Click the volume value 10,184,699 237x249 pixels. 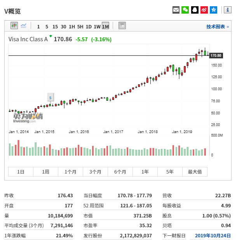click(60, 216)
